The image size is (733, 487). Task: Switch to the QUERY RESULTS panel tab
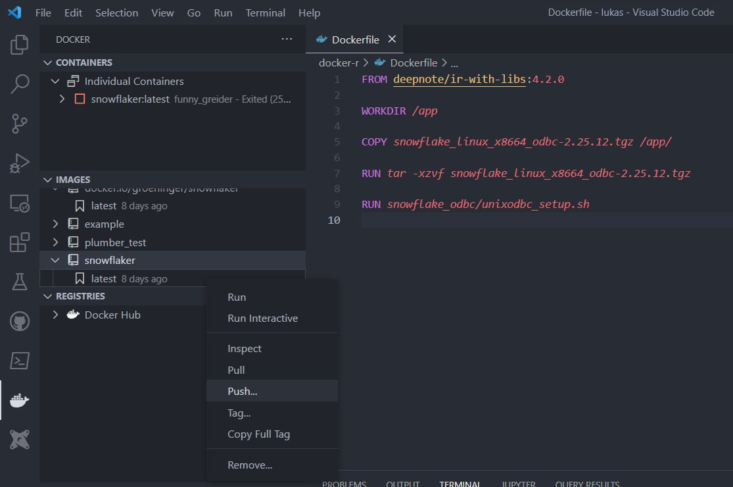(x=587, y=483)
